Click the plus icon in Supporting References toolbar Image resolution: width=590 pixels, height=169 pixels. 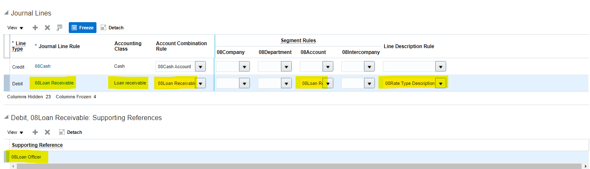[x=35, y=132]
